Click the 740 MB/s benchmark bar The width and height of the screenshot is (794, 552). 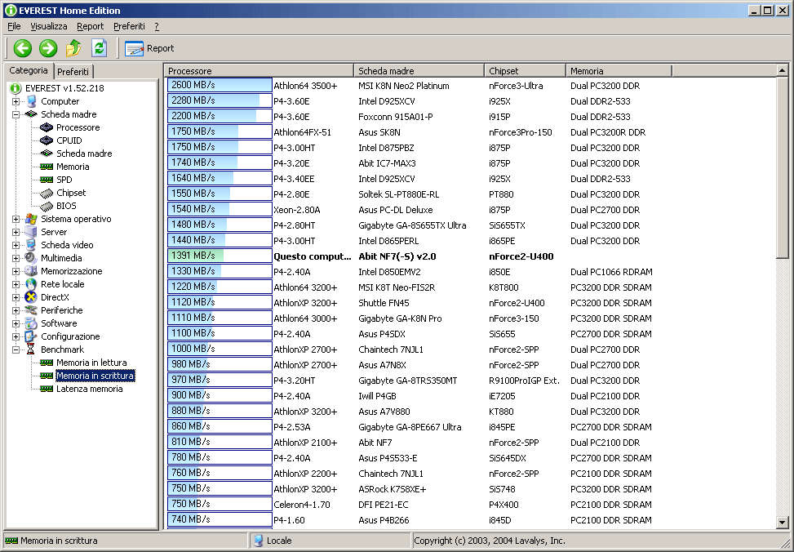click(220, 519)
